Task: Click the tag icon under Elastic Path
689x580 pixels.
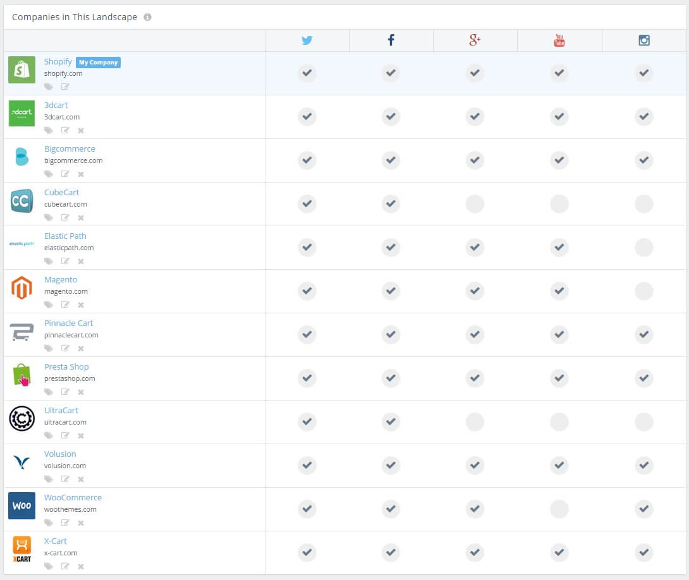Action: pyautogui.click(x=48, y=261)
